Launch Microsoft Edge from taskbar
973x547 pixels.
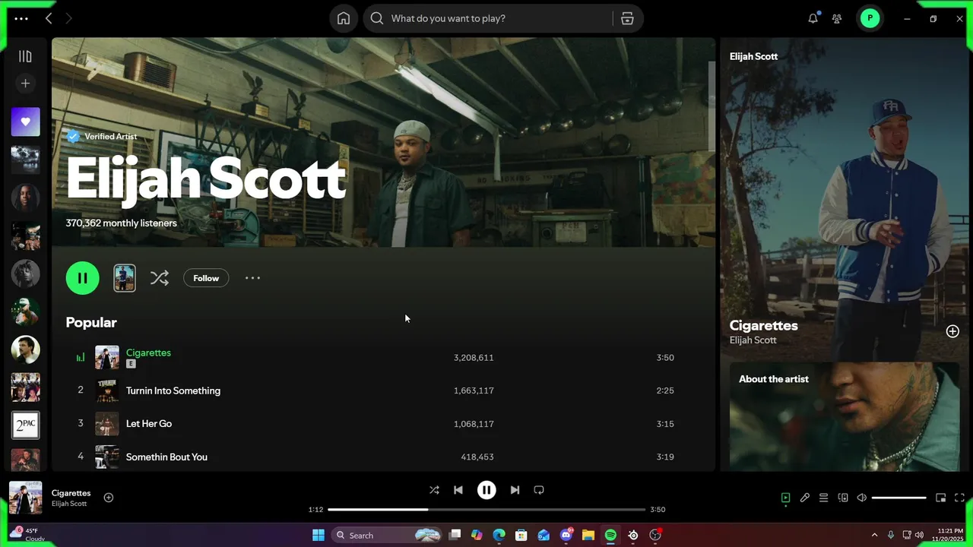tap(499, 535)
